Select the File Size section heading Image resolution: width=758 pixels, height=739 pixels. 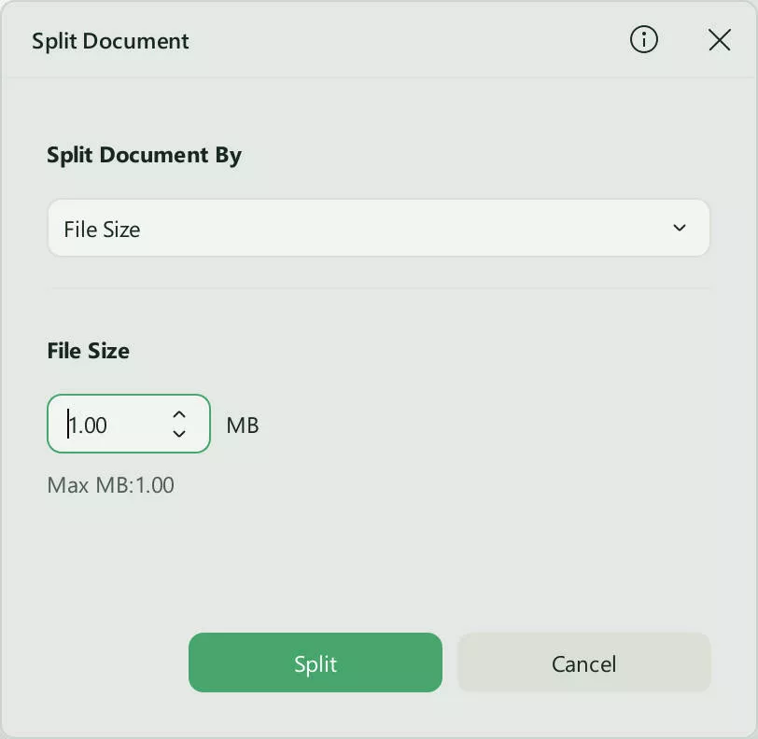click(x=88, y=351)
